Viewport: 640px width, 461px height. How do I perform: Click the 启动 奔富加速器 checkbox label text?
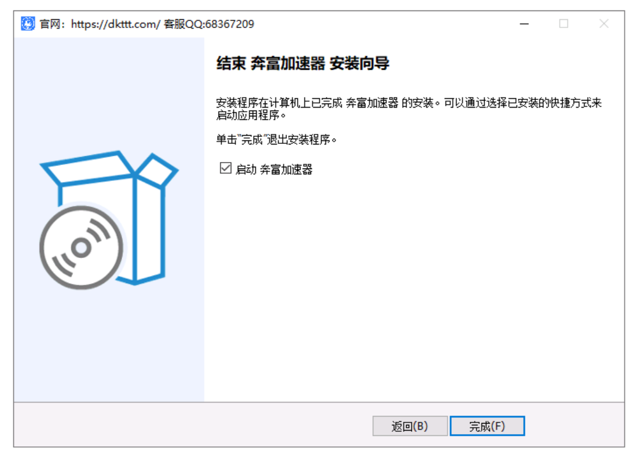[x=274, y=169]
